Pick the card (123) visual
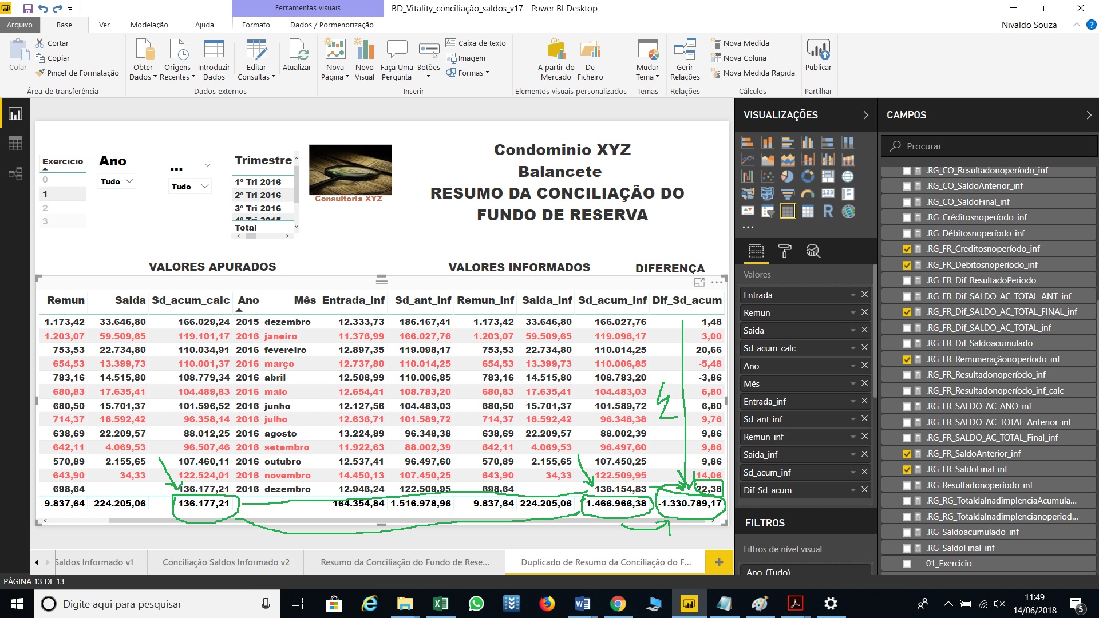Image resolution: width=1099 pixels, height=618 pixels. (x=828, y=194)
